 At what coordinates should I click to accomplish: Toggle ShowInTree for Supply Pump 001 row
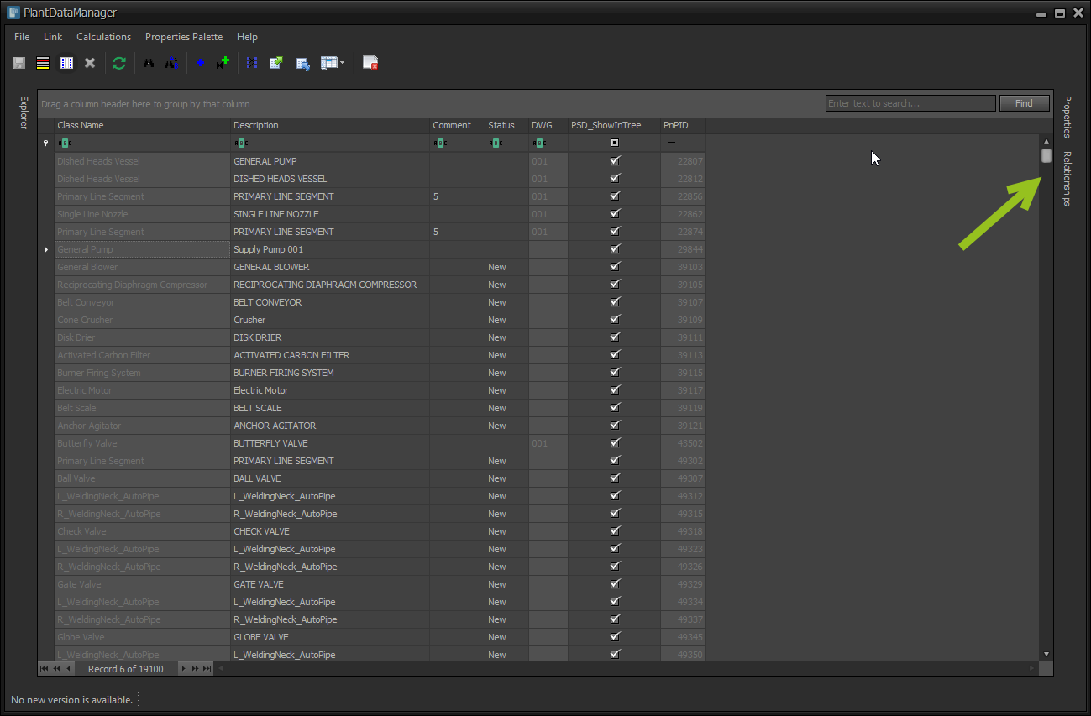point(615,248)
